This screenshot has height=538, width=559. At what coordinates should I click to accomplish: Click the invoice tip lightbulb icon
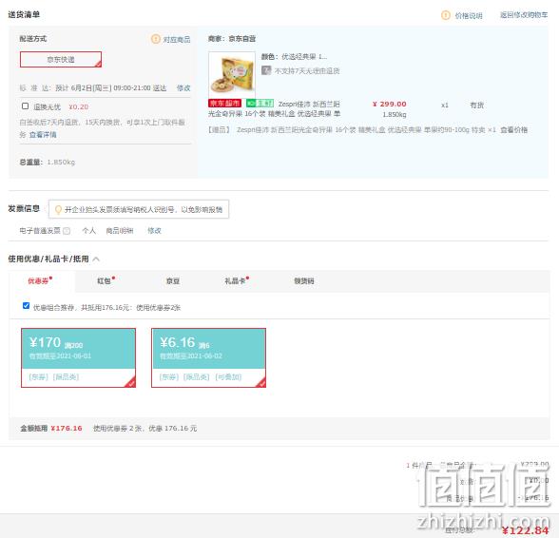click(x=58, y=210)
